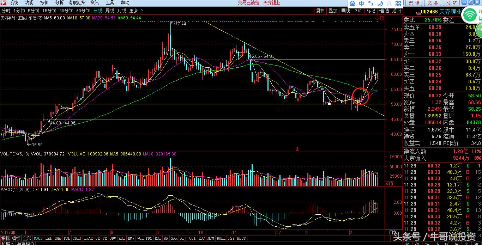Toggle input method punctuation mode icon
482x245 pixels.
point(371,4)
